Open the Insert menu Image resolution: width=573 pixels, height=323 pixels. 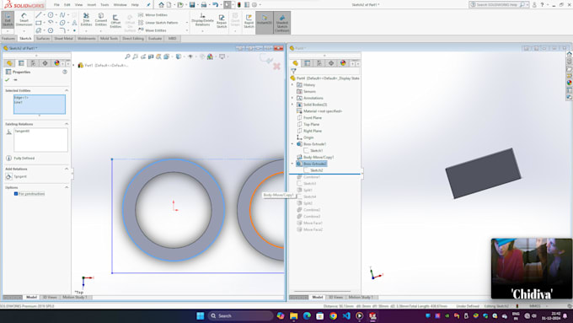coord(92,5)
